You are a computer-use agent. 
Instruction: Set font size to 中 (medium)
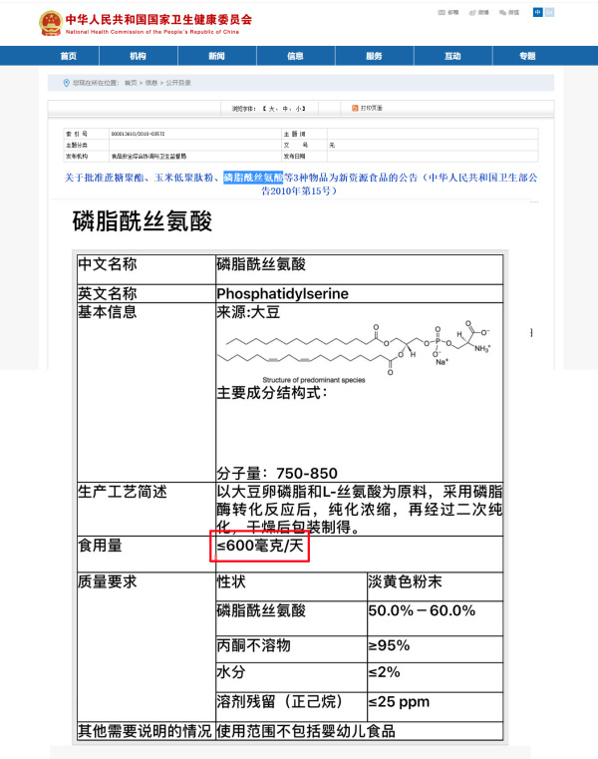[x=285, y=107]
